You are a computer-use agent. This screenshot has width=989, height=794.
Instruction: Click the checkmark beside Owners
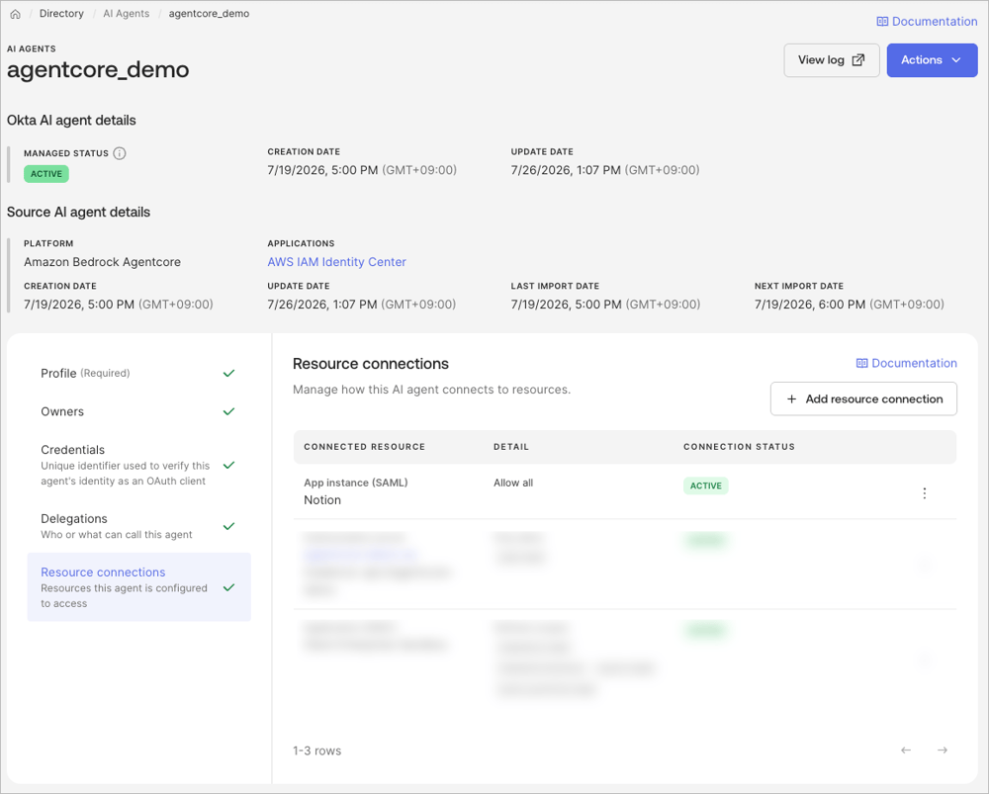click(229, 411)
